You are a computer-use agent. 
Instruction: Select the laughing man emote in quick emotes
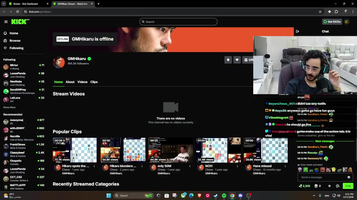[323, 169]
